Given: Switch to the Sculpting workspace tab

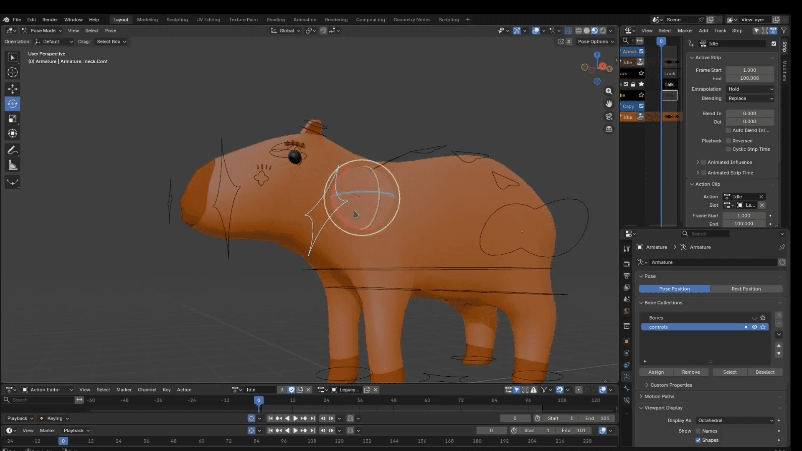Looking at the screenshot, I should click(177, 20).
